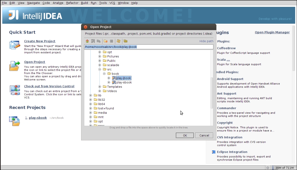The height and width of the screenshot is (170, 297).
Task: Select the media folder in tree
Action: [102, 113]
